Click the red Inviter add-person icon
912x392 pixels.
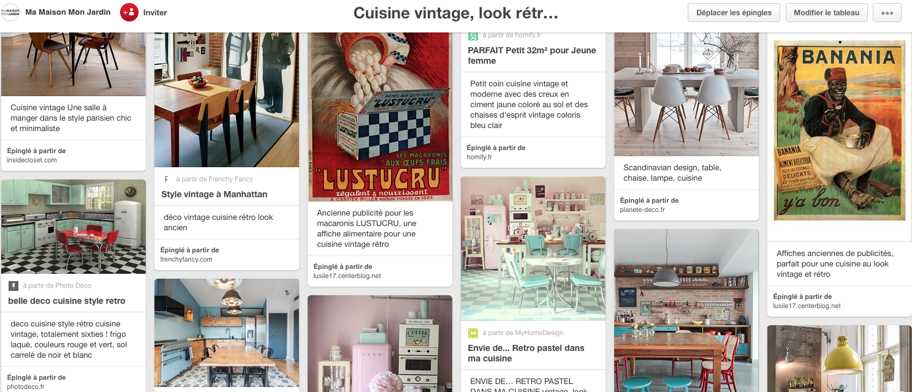pyautogui.click(x=129, y=12)
